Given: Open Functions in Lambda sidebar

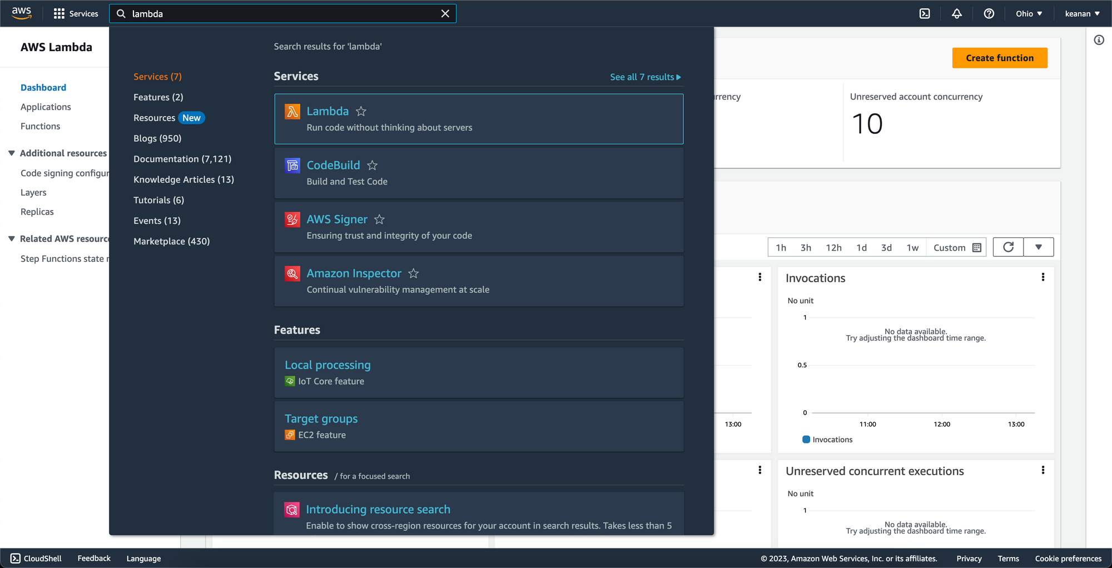Looking at the screenshot, I should tap(41, 126).
